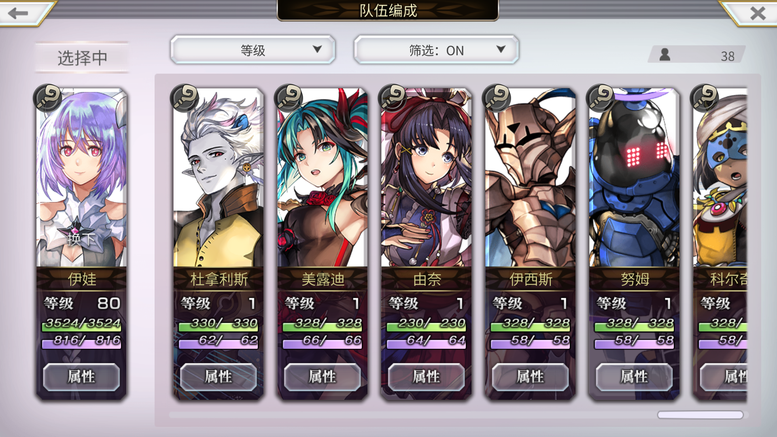Remove 伊娃 via 换下 portrait

coord(81,177)
